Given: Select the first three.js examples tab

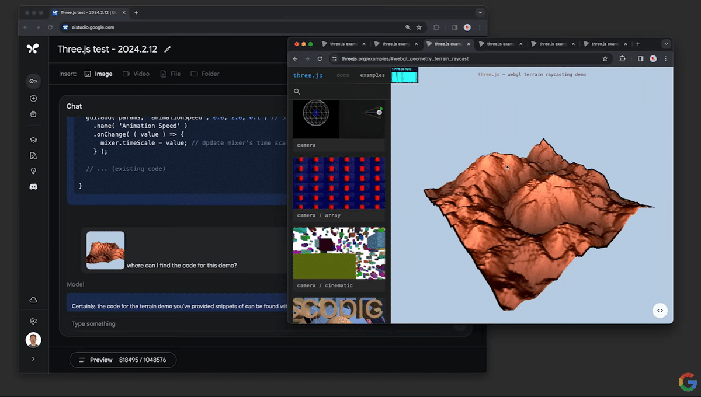Looking at the screenshot, I should coord(343,44).
